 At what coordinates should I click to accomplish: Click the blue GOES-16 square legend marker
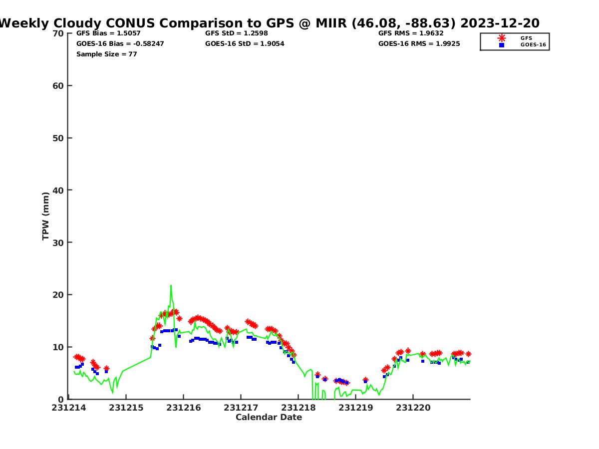coord(502,45)
